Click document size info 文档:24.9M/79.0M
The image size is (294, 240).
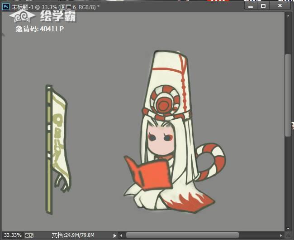[73, 235]
